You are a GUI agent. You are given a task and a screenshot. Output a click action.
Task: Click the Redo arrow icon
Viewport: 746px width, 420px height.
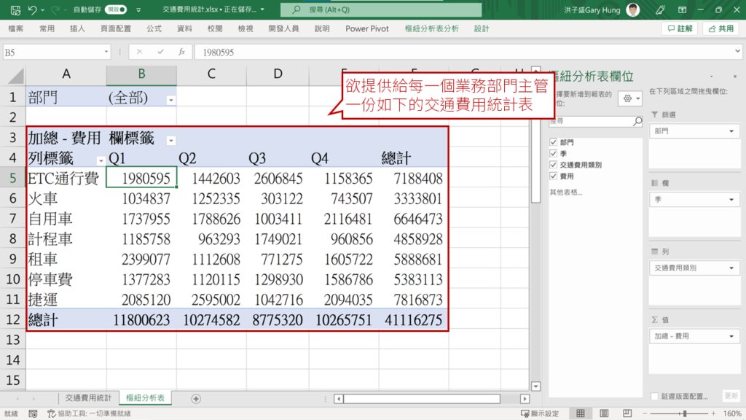pos(55,9)
